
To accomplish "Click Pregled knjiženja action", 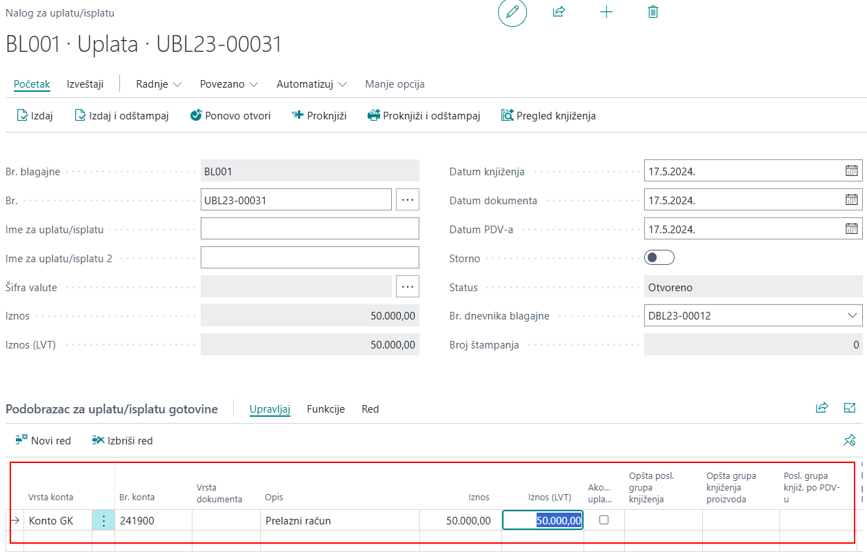I will 548,116.
